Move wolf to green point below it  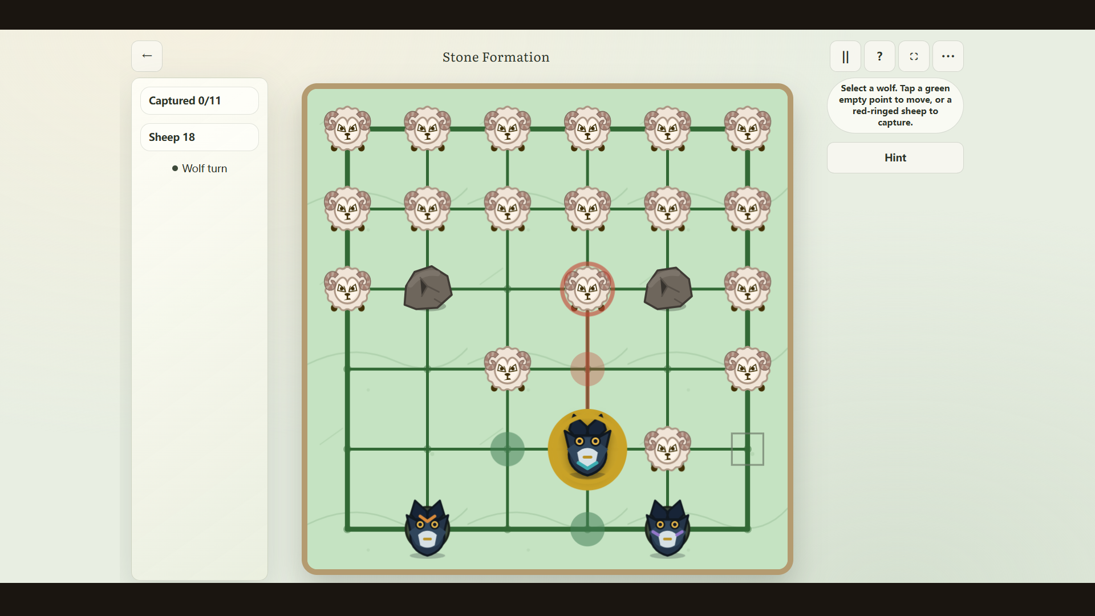(x=587, y=529)
